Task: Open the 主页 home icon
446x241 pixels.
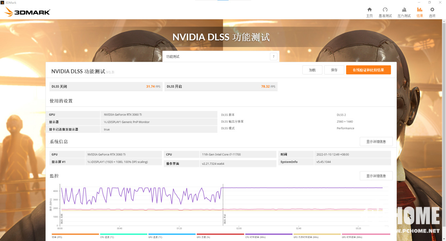Action: click(x=369, y=12)
